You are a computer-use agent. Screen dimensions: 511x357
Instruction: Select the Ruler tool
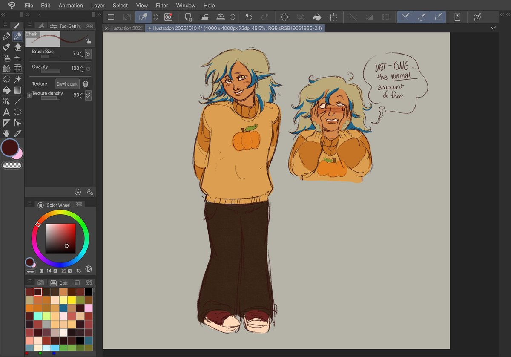coord(6,123)
